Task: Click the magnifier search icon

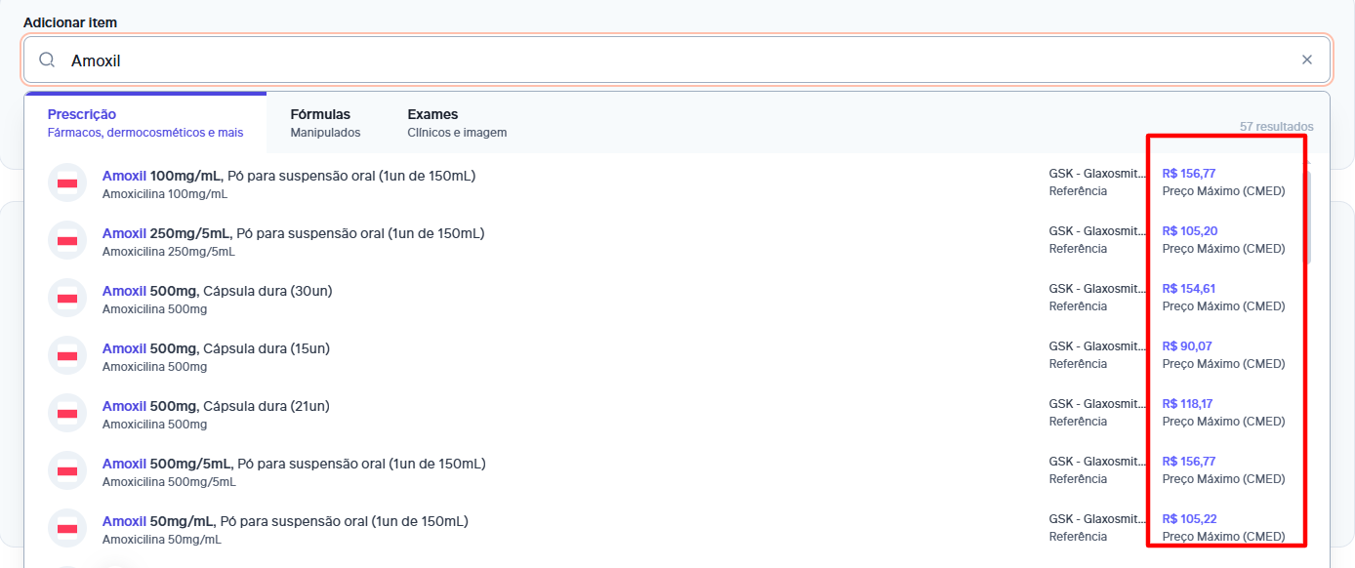Action: (x=47, y=61)
